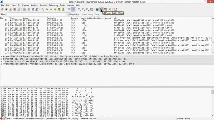This screenshot has height=120, width=214.
Task: Open the Internals menu
Action: point(70,5)
